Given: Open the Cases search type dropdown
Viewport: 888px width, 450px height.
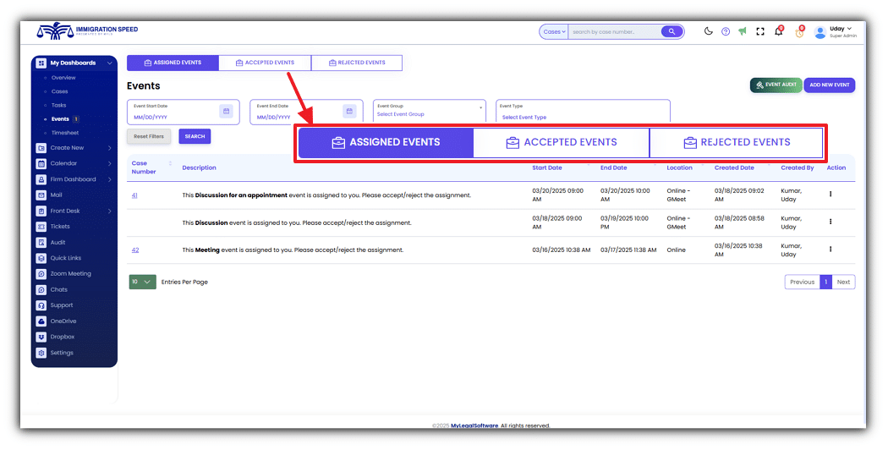Looking at the screenshot, I should (554, 31).
